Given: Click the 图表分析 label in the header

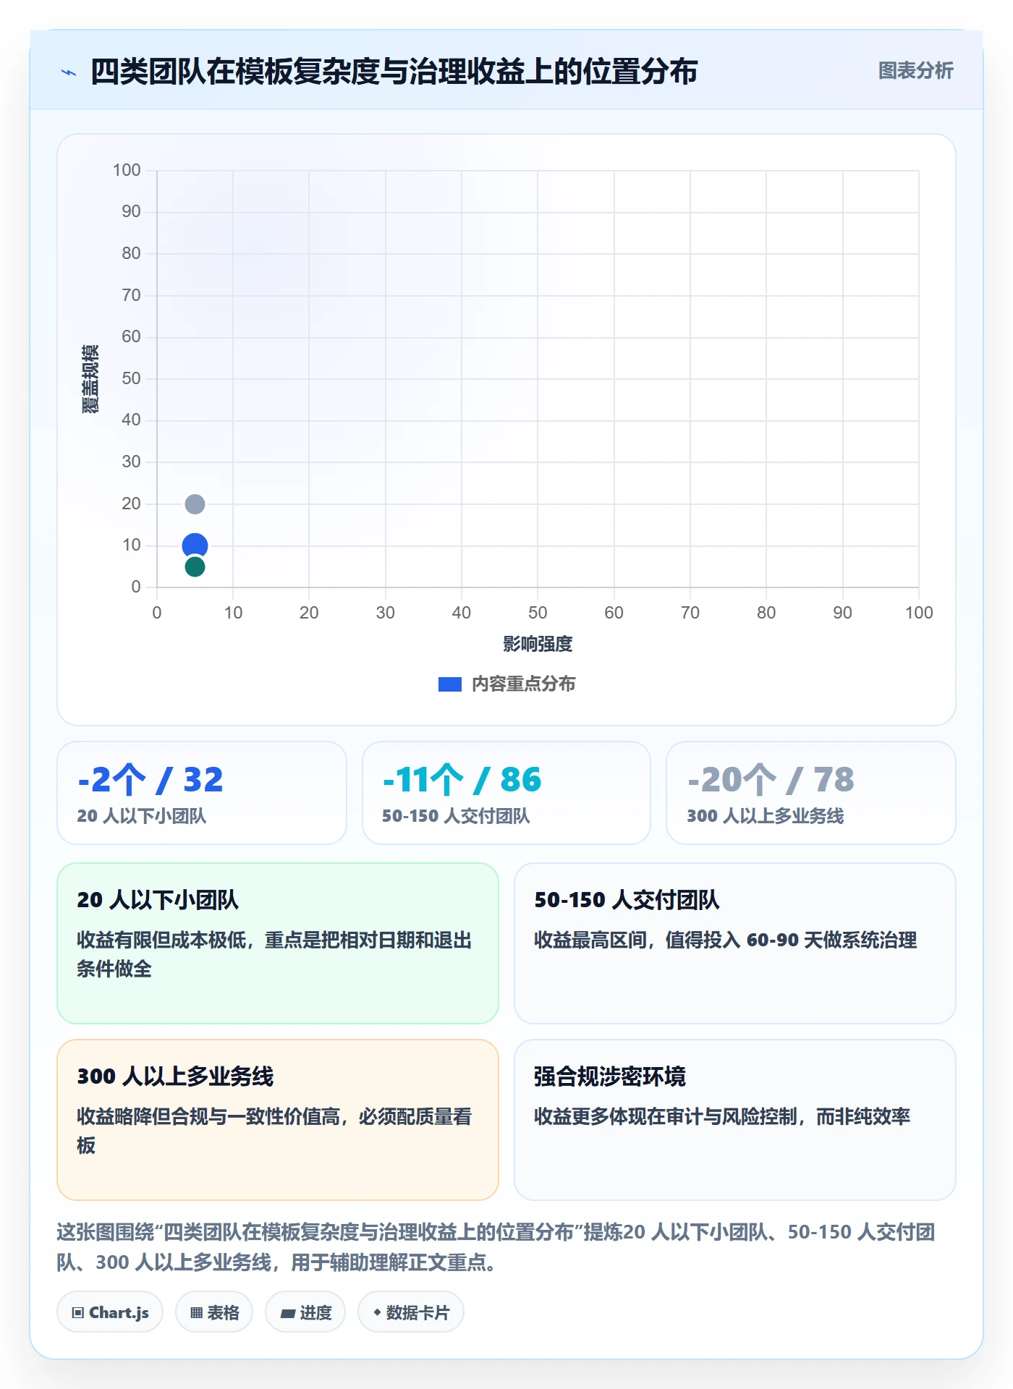Looking at the screenshot, I should [915, 71].
